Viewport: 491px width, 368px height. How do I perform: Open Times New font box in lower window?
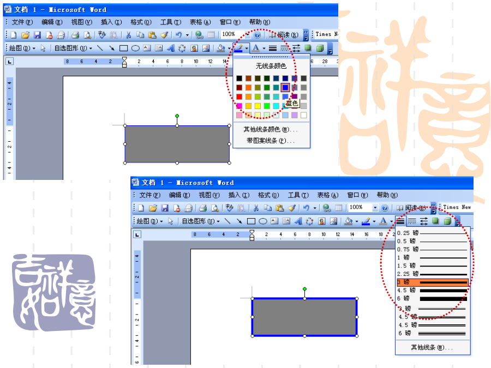457,207
